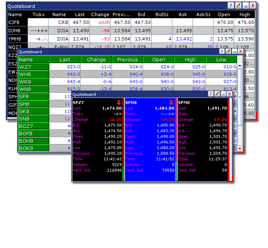268x248 pixels.
Task: Click the Last header in back Quoteboard
Action: coord(80,14)
